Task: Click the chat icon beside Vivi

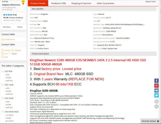Action: pyautogui.click(x=3, y=53)
